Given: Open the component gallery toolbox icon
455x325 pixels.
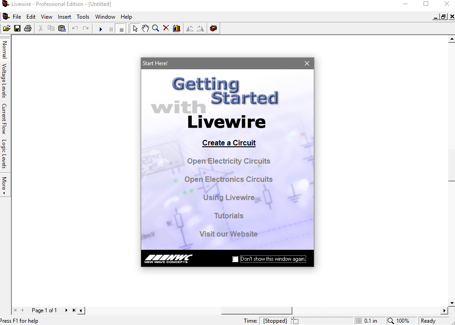Looking at the screenshot, I should (214, 28).
